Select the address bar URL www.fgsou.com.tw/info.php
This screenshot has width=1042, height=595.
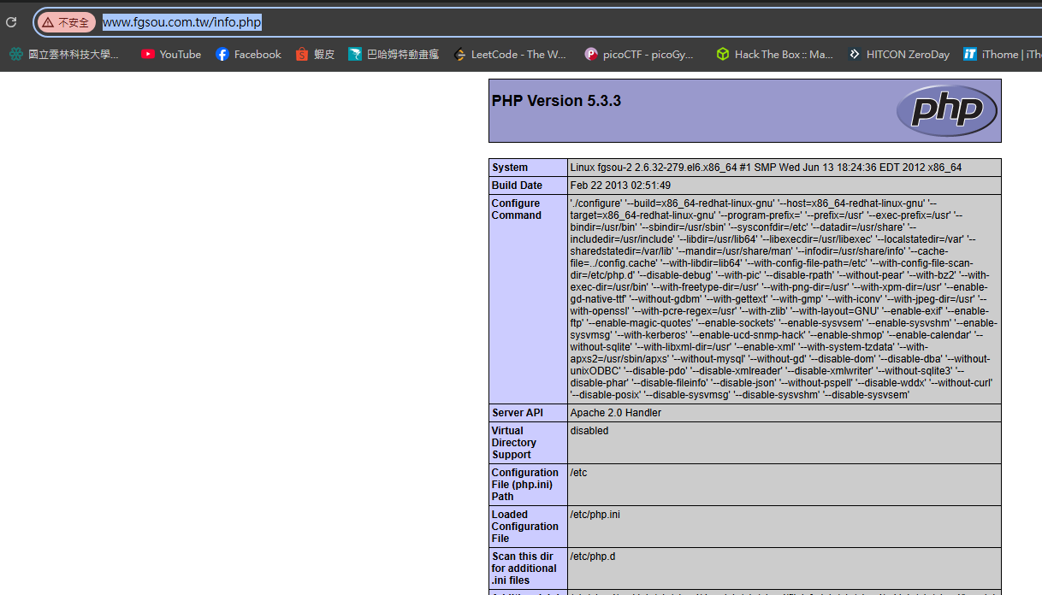[182, 22]
